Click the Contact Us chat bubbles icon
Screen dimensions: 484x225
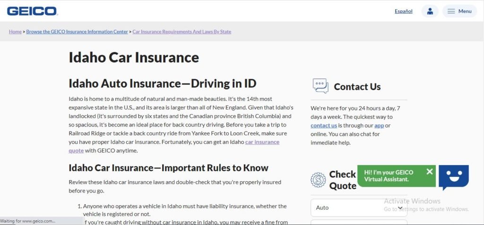320,86
